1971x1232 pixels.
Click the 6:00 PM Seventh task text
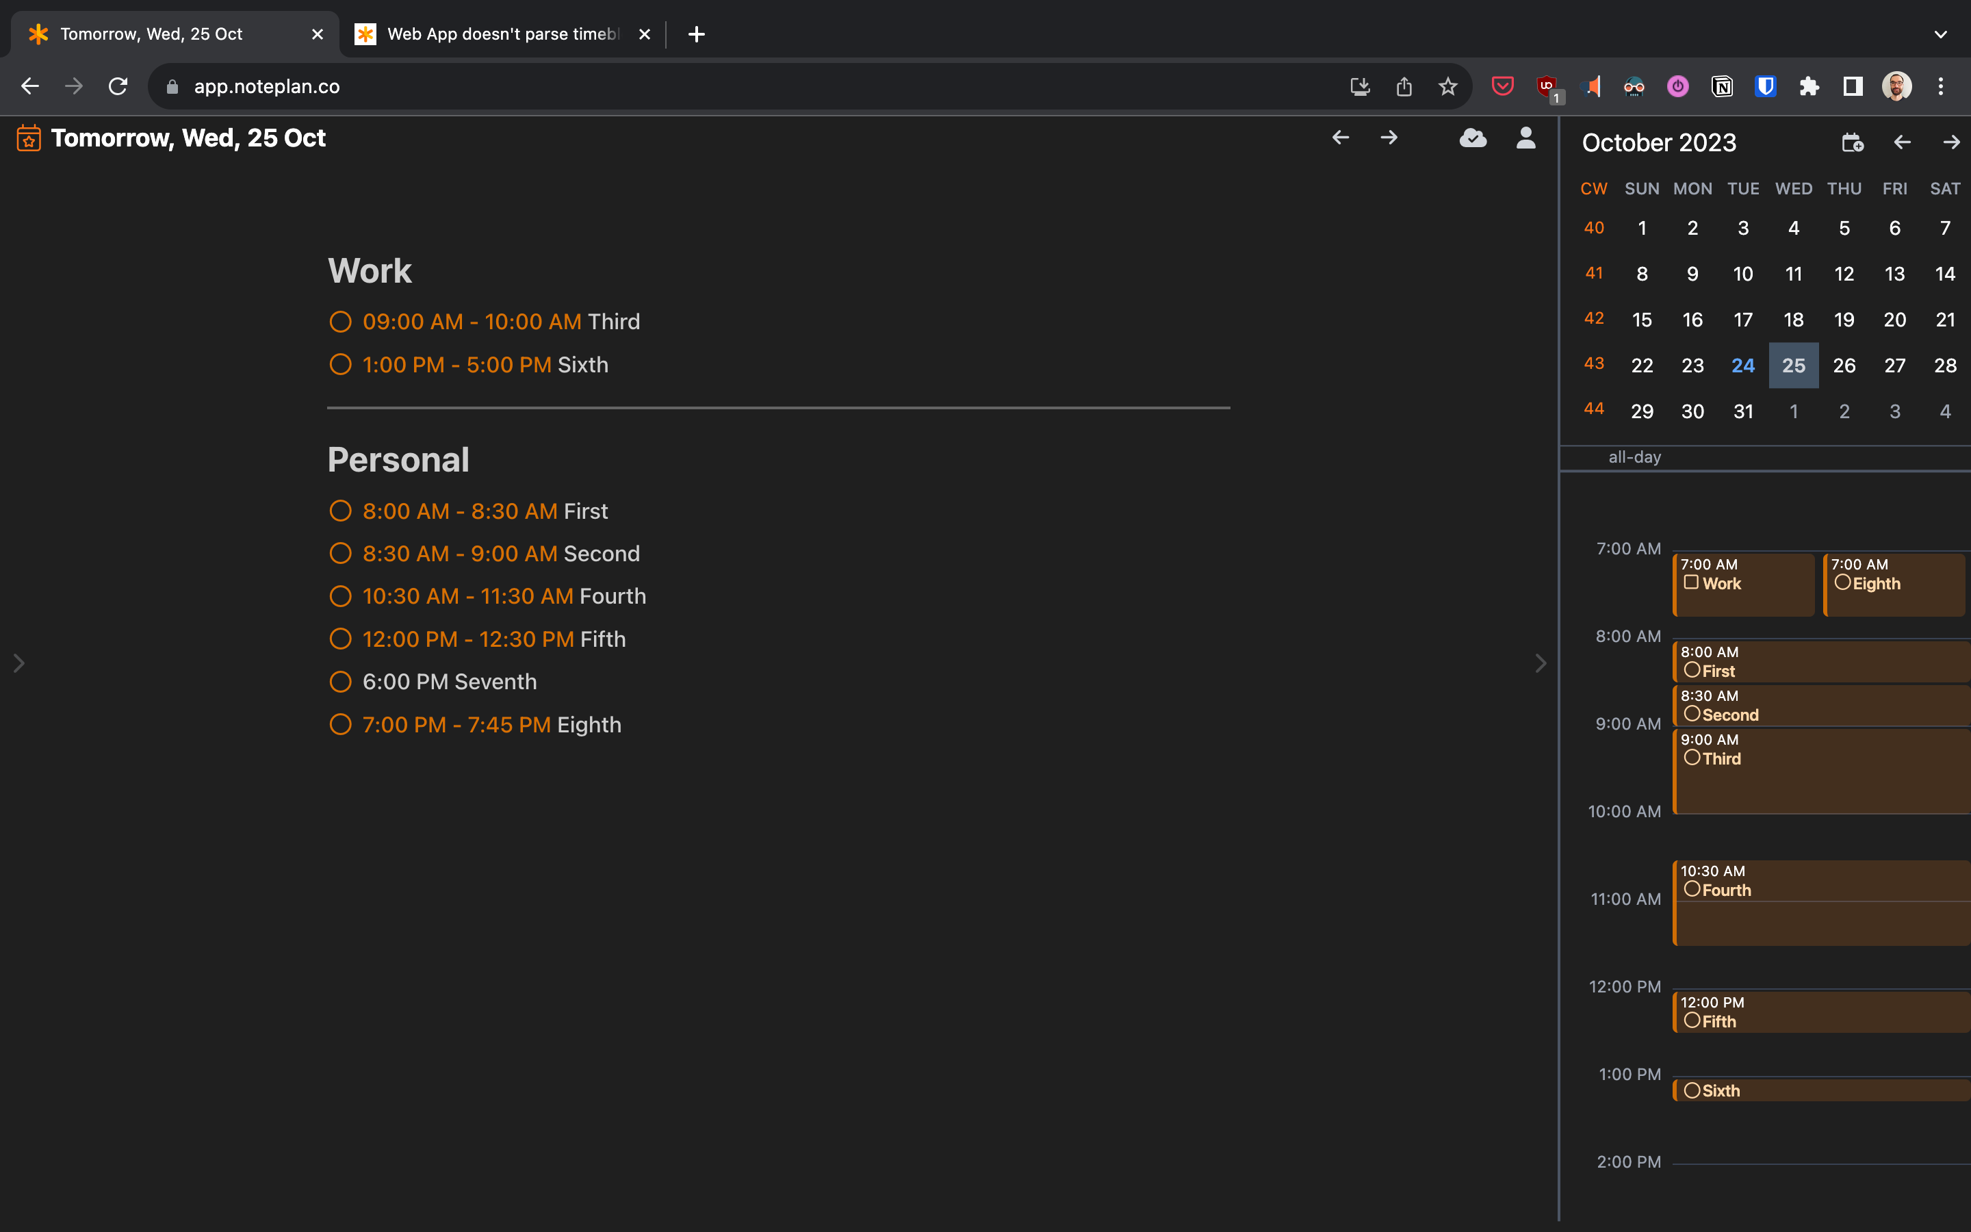click(450, 681)
